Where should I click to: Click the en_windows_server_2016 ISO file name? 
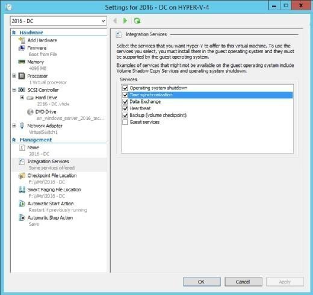pyautogui.click(x=70, y=118)
